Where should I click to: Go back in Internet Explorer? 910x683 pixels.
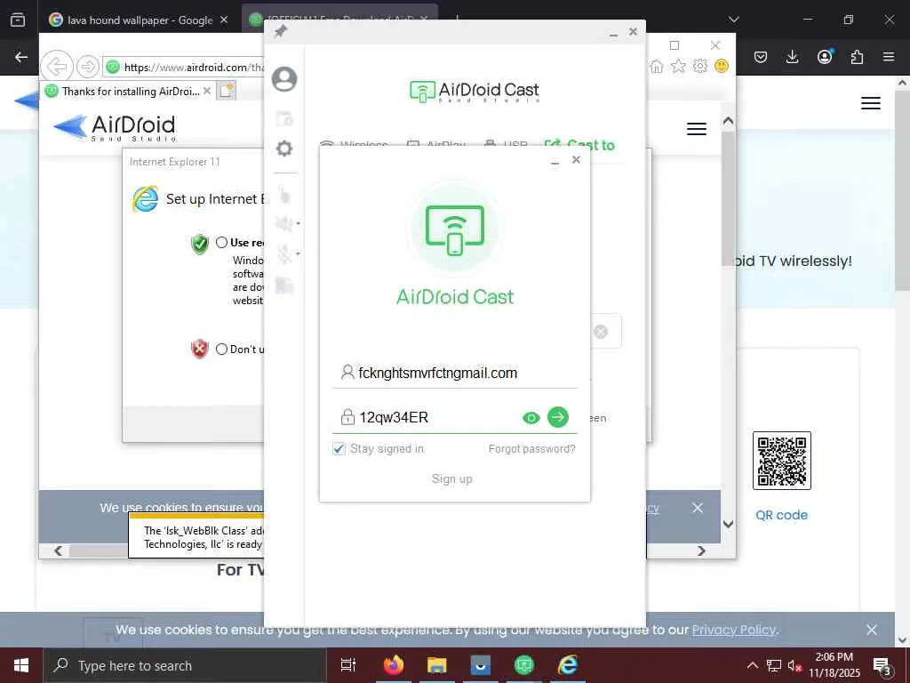click(x=57, y=67)
